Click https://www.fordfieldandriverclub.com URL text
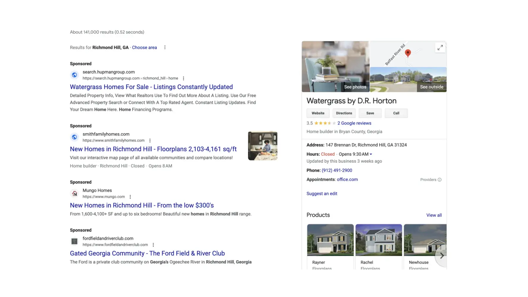The width and height of the screenshot is (528, 297). 115,245
